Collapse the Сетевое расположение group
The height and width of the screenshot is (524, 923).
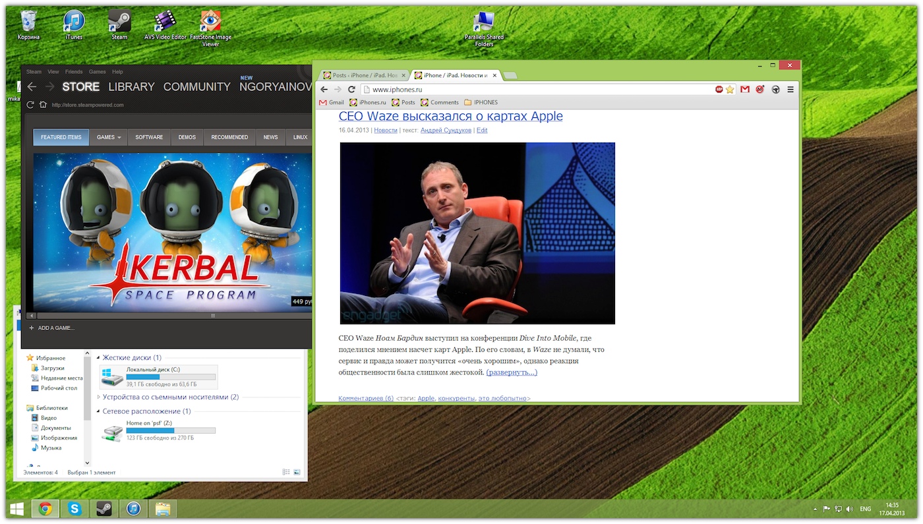click(x=99, y=411)
